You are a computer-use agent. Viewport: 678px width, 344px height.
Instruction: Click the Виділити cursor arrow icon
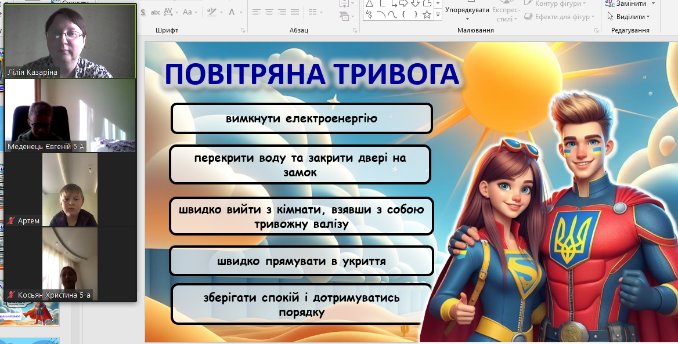(610, 16)
